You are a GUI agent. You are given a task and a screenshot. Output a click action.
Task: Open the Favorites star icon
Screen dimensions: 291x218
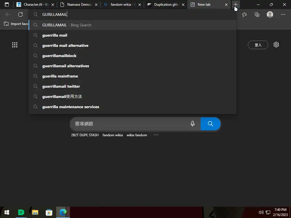coord(244,14)
